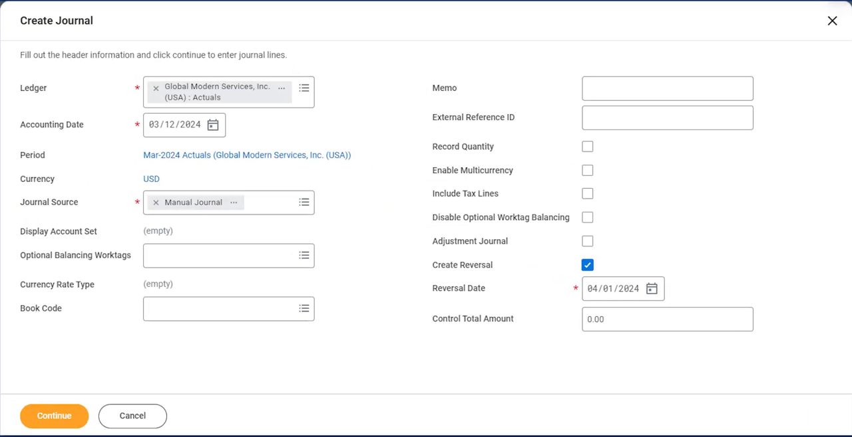Open the Mar-2024 Actuals period link
This screenshot has width=852, height=437.
click(247, 155)
